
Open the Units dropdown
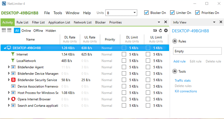(121, 13)
